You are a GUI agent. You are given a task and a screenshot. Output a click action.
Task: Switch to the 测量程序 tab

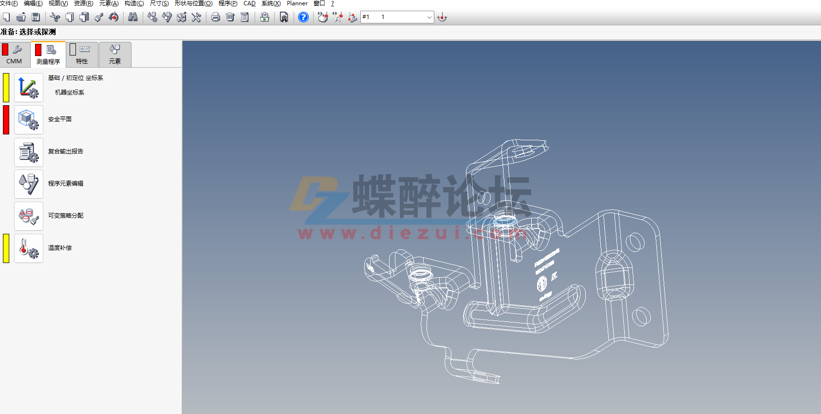pos(48,55)
